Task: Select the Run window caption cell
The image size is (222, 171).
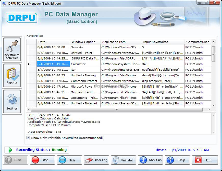Action: [85, 70]
